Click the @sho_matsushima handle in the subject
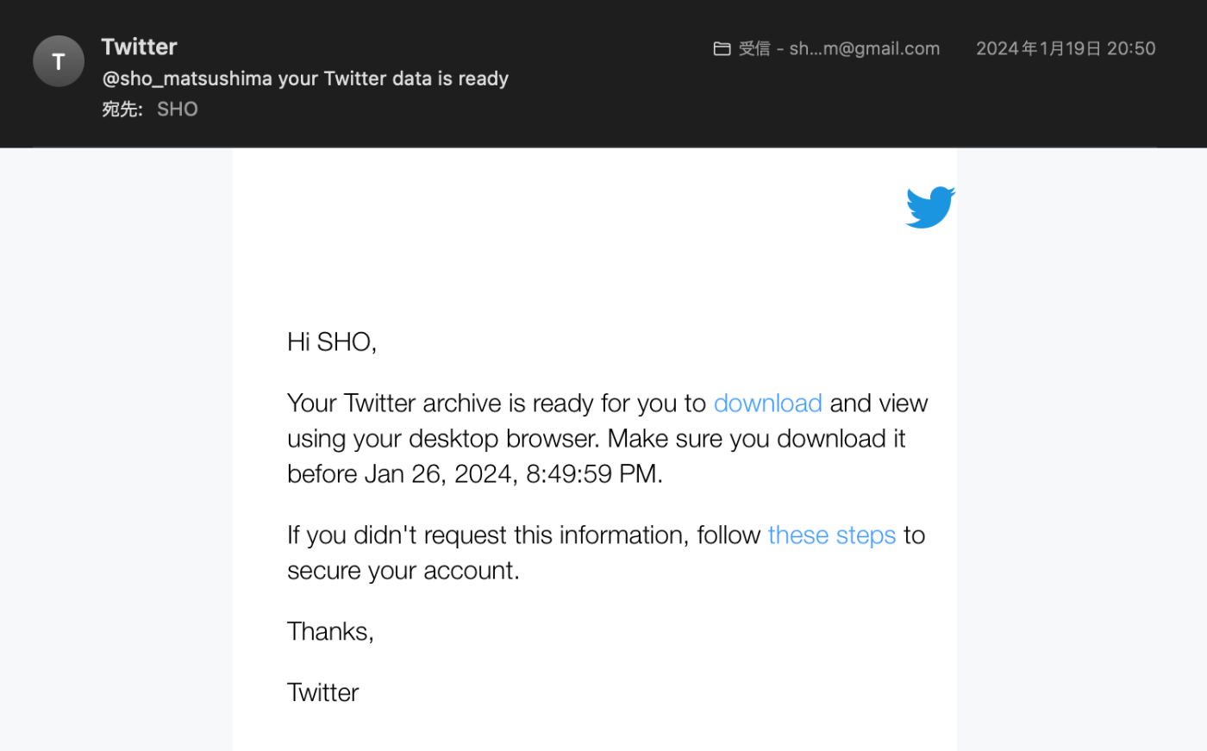Image resolution: width=1207 pixels, height=751 pixels. point(187,78)
